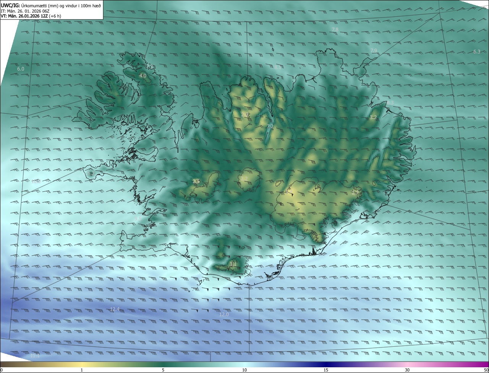Click the map value "12.4"
Screen dimensions: 489x373
(x=115, y=309)
